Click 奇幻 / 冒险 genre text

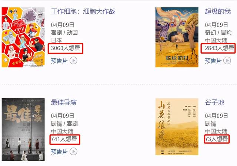[x=218, y=33]
